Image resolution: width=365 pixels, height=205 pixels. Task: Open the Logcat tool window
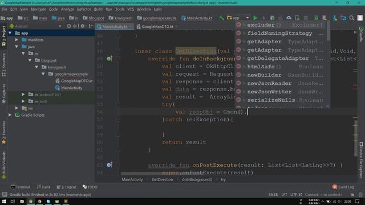point(66,187)
